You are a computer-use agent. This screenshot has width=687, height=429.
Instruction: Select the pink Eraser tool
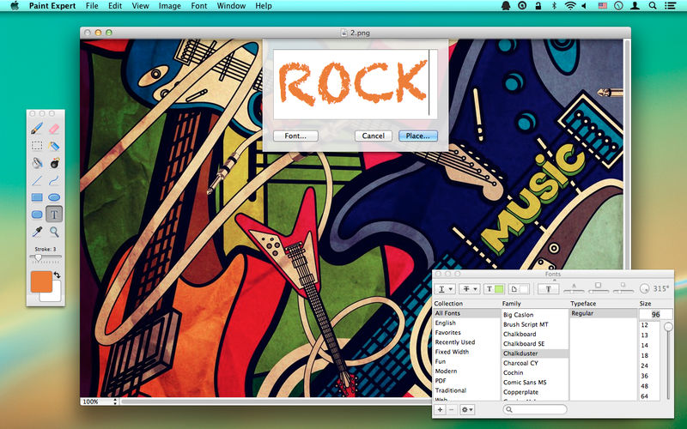(x=54, y=128)
